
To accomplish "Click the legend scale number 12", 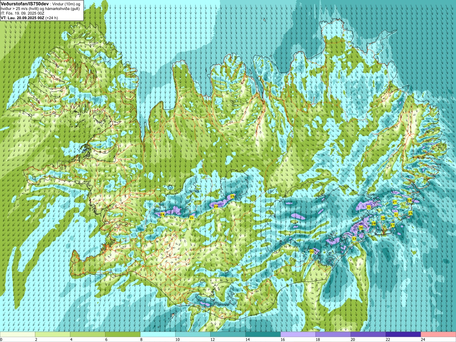I will 213,340.
